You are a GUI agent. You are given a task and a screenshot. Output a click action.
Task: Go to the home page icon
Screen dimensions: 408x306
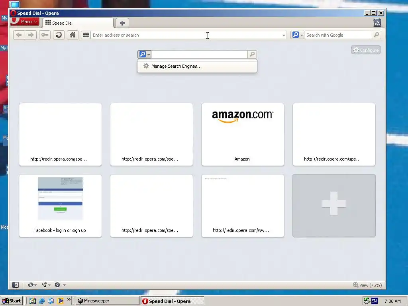point(73,35)
